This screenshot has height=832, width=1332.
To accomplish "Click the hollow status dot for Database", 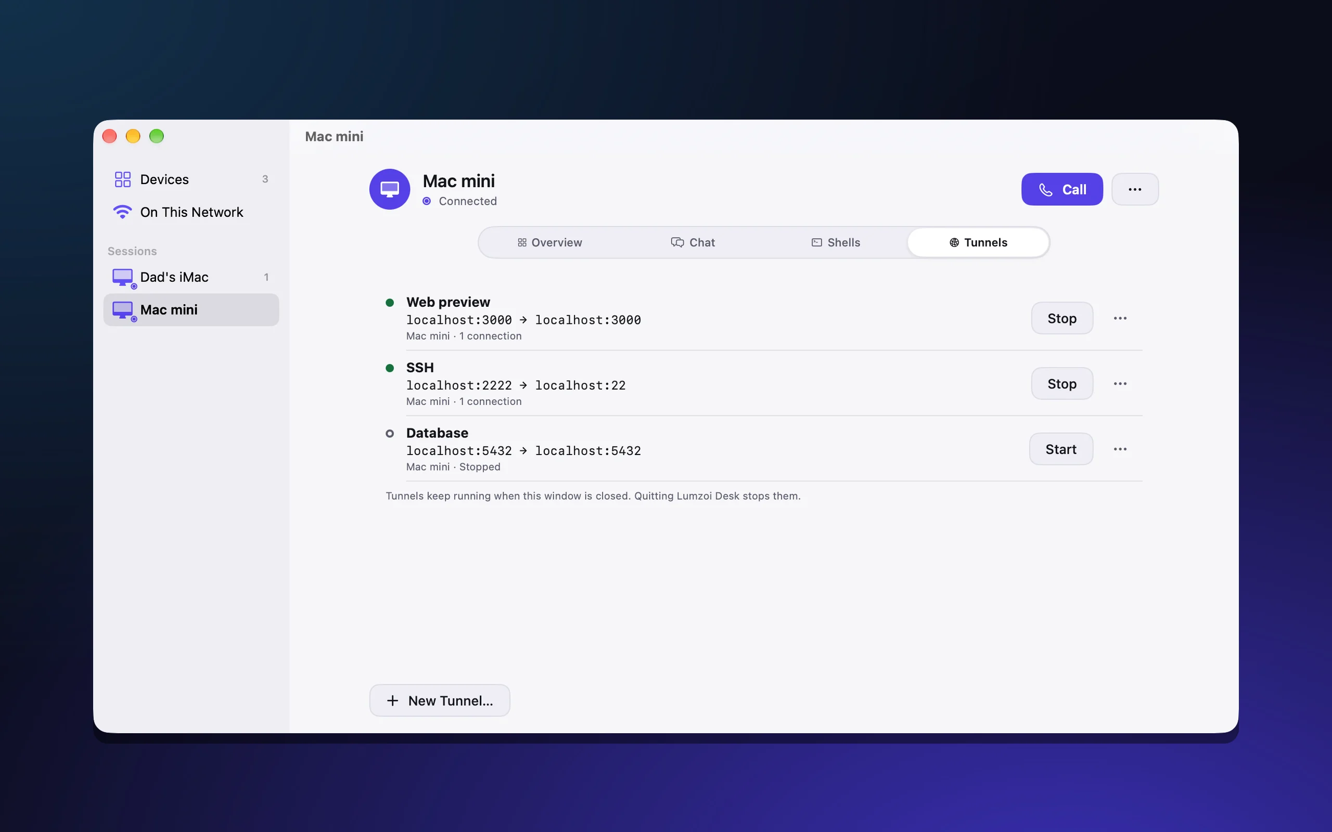I will [x=390, y=434].
